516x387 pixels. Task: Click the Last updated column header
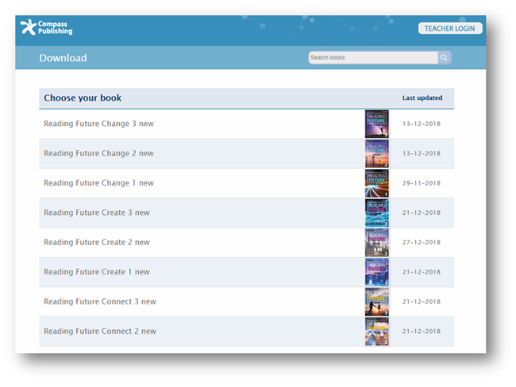[x=422, y=98]
